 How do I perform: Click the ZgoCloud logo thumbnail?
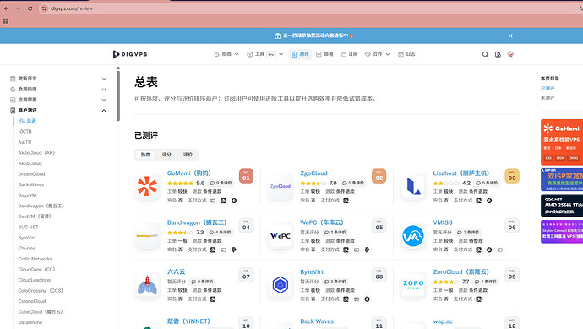click(x=280, y=186)
